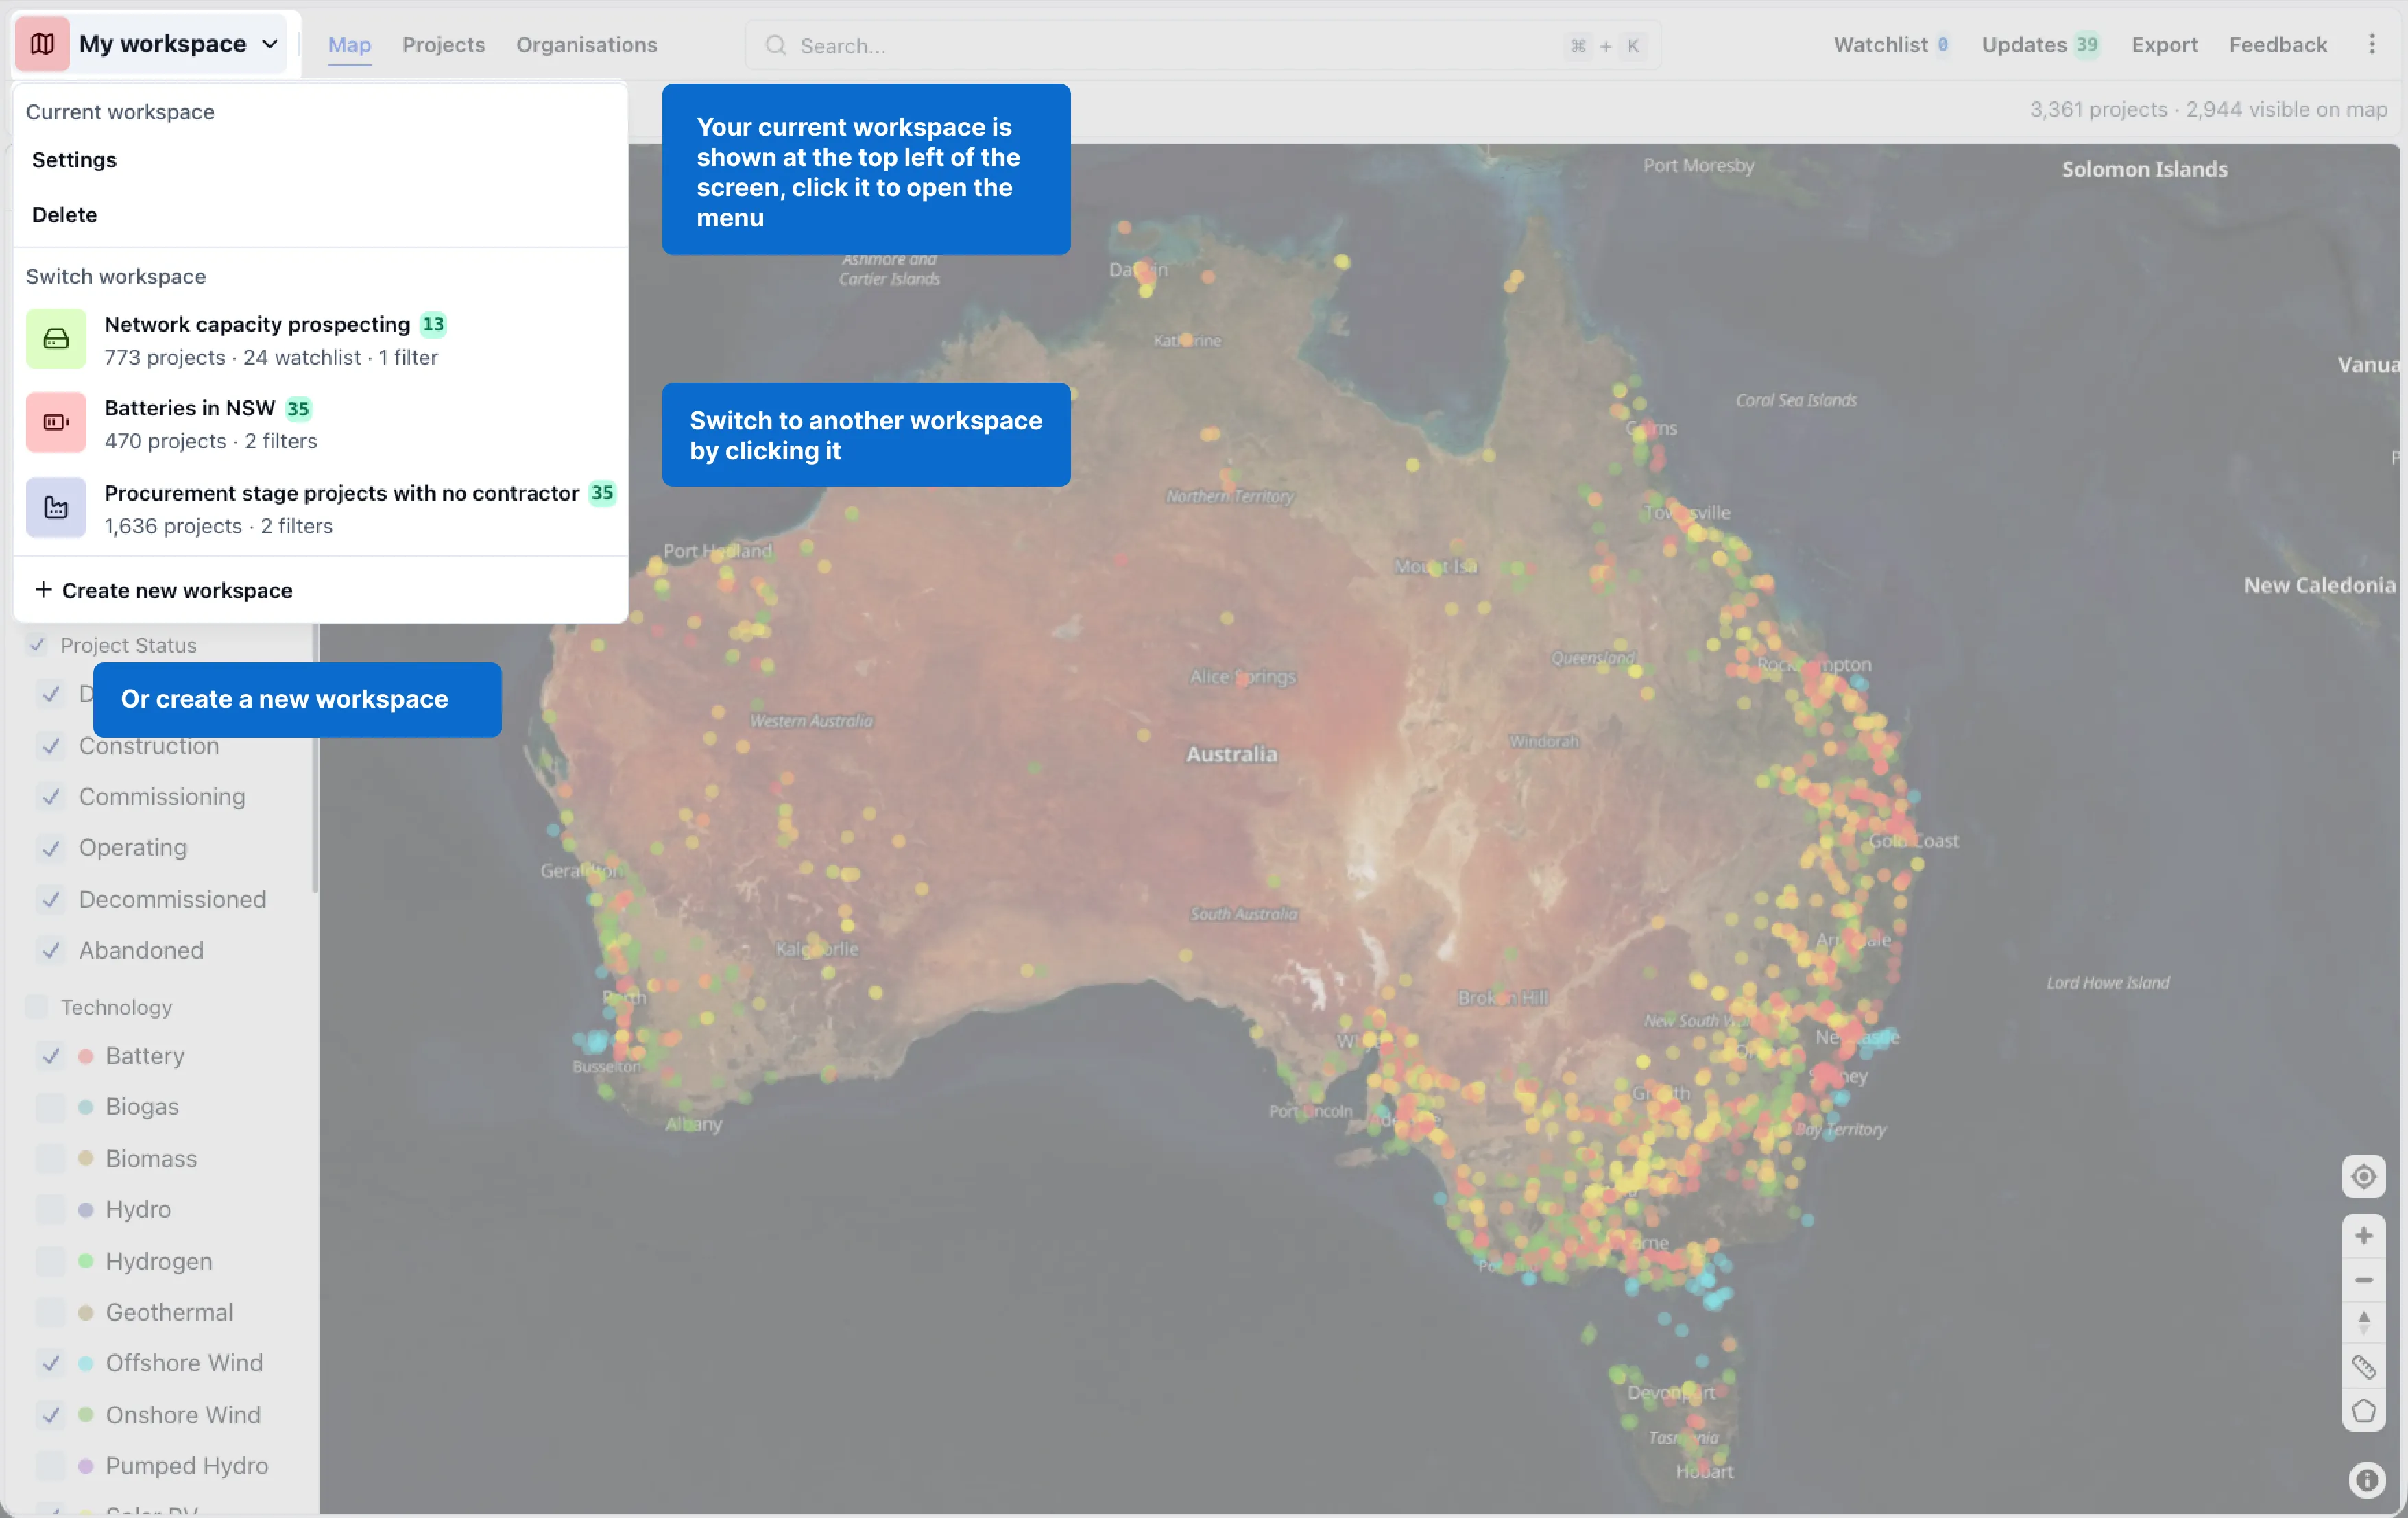Zoom in with the map plus button
The image size is (2408, 1518).
click(2363, 1236)
